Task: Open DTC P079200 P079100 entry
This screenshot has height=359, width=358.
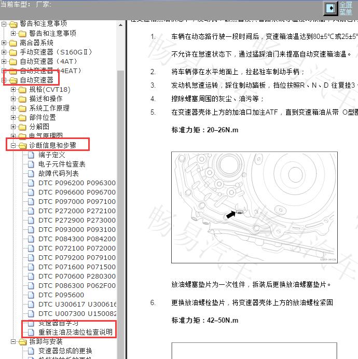Action: pyautogui.click(x=77, y=257)
